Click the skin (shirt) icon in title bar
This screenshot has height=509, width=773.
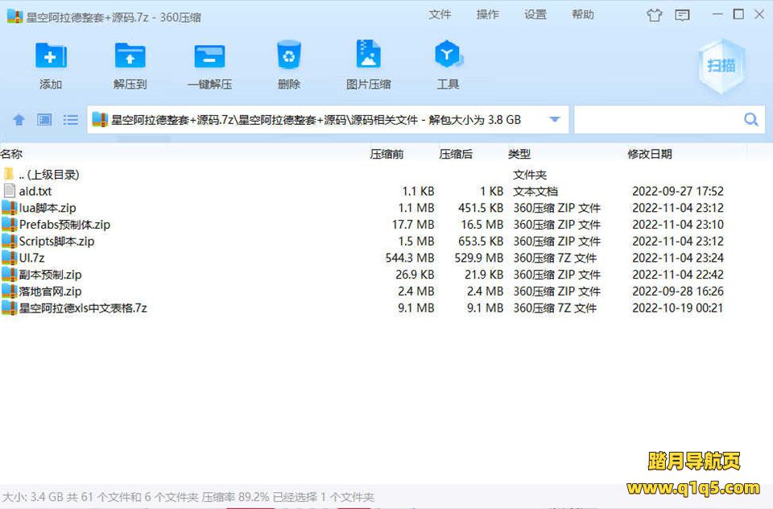654,14
